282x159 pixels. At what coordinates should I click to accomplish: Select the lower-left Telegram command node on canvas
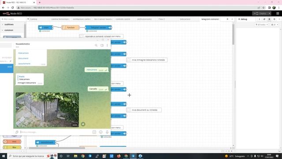tap(45, 142)
